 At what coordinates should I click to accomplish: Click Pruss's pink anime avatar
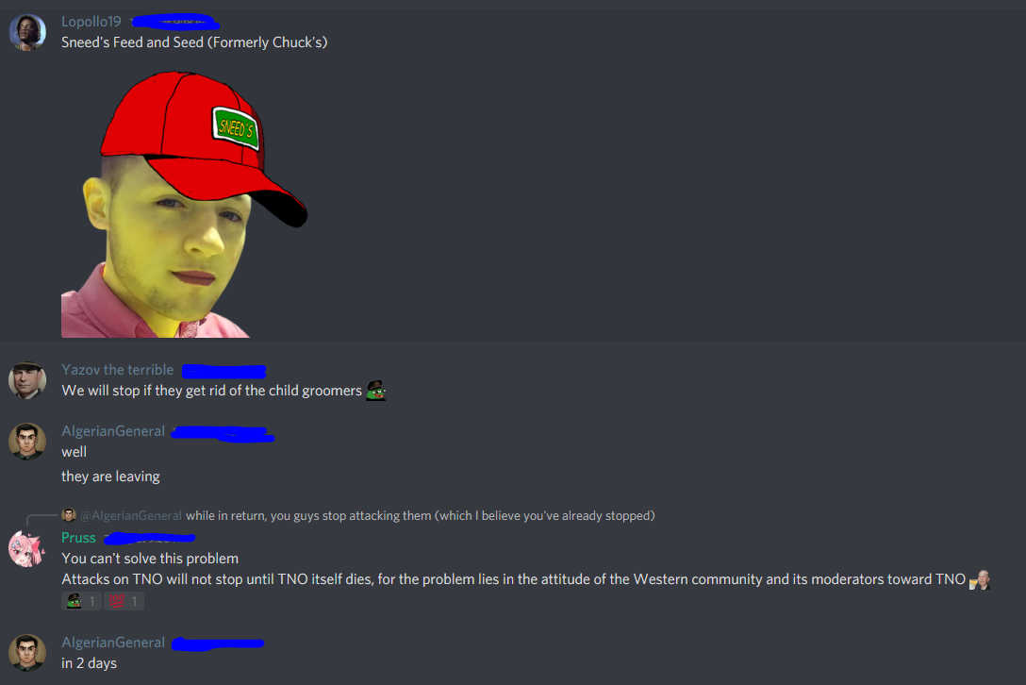point(27,548)
